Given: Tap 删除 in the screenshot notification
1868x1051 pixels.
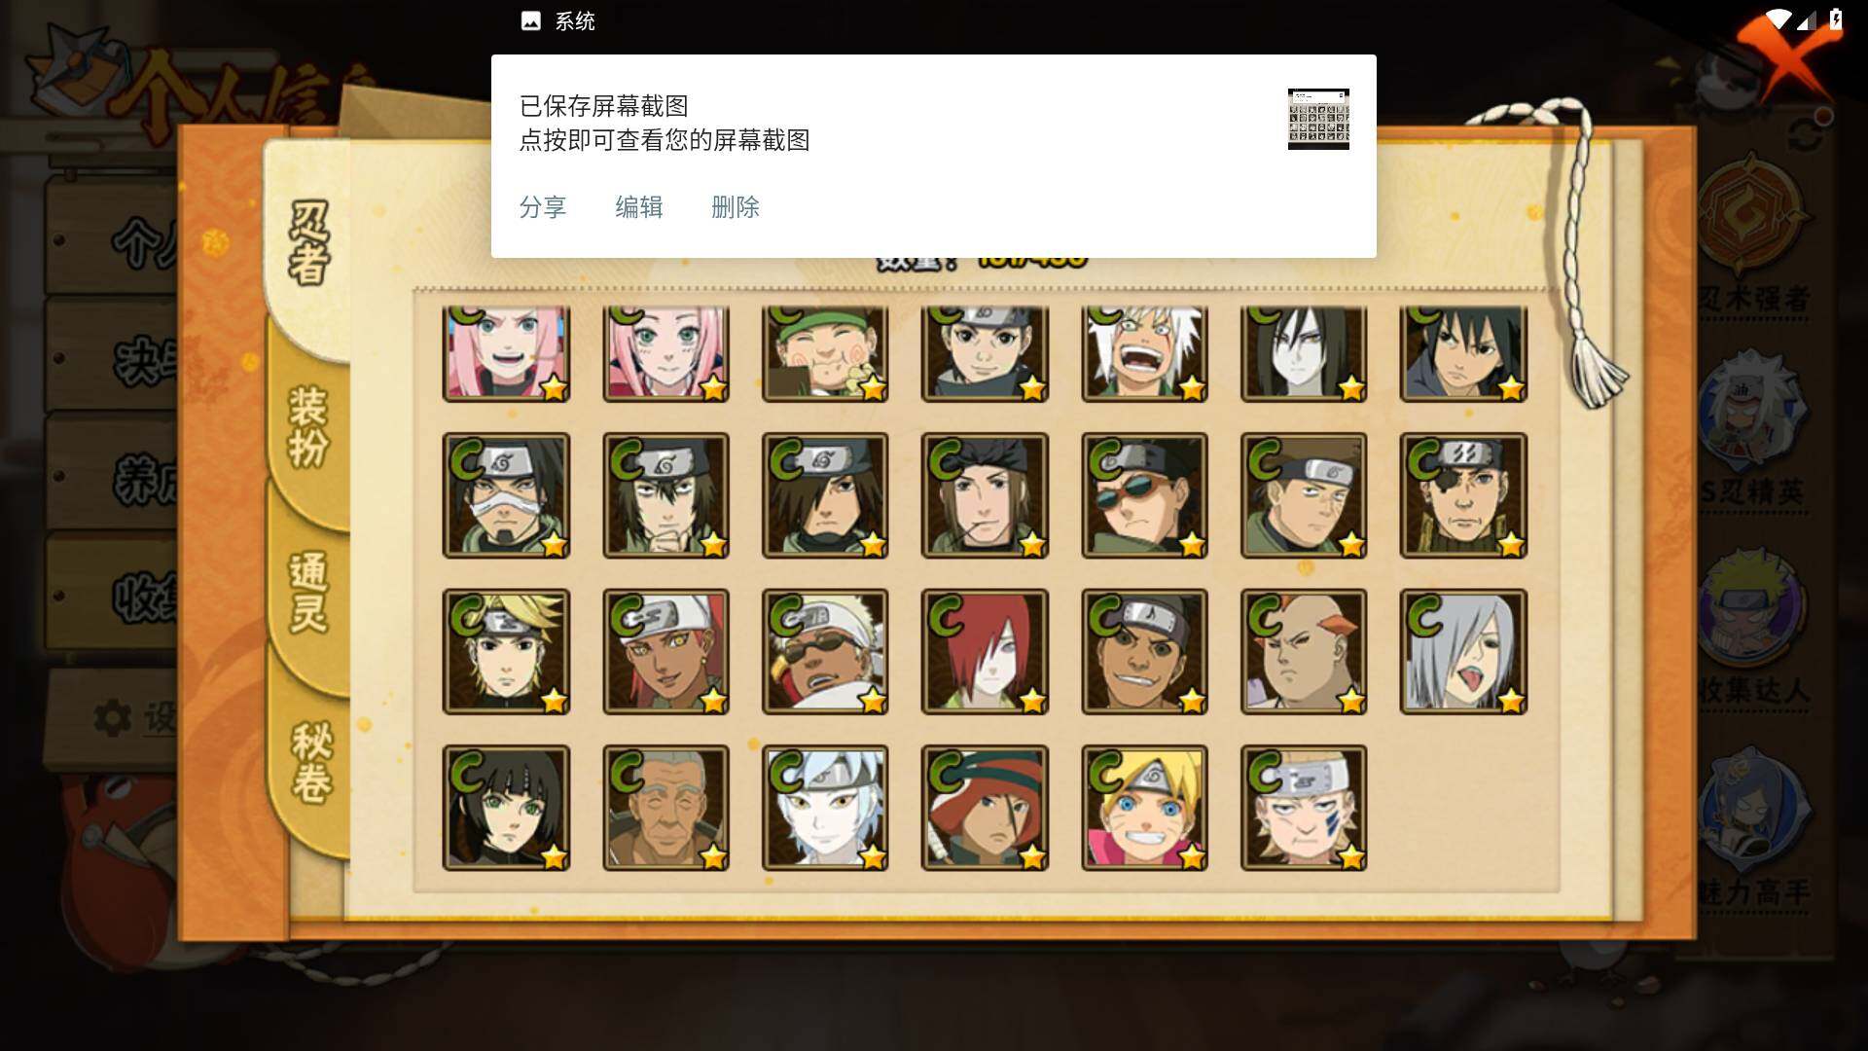Looking at the screenshot, I should [736, 207].
